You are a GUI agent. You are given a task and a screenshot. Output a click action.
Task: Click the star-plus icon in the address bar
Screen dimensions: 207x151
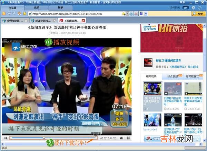click(x=124, y=14)
